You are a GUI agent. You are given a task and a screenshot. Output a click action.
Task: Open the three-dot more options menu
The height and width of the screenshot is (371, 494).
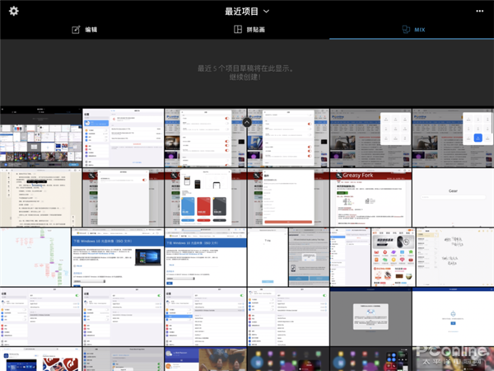pos(479,12)
